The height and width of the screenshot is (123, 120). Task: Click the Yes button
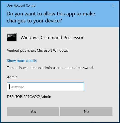pyautogui.click(x=33, y=112)
